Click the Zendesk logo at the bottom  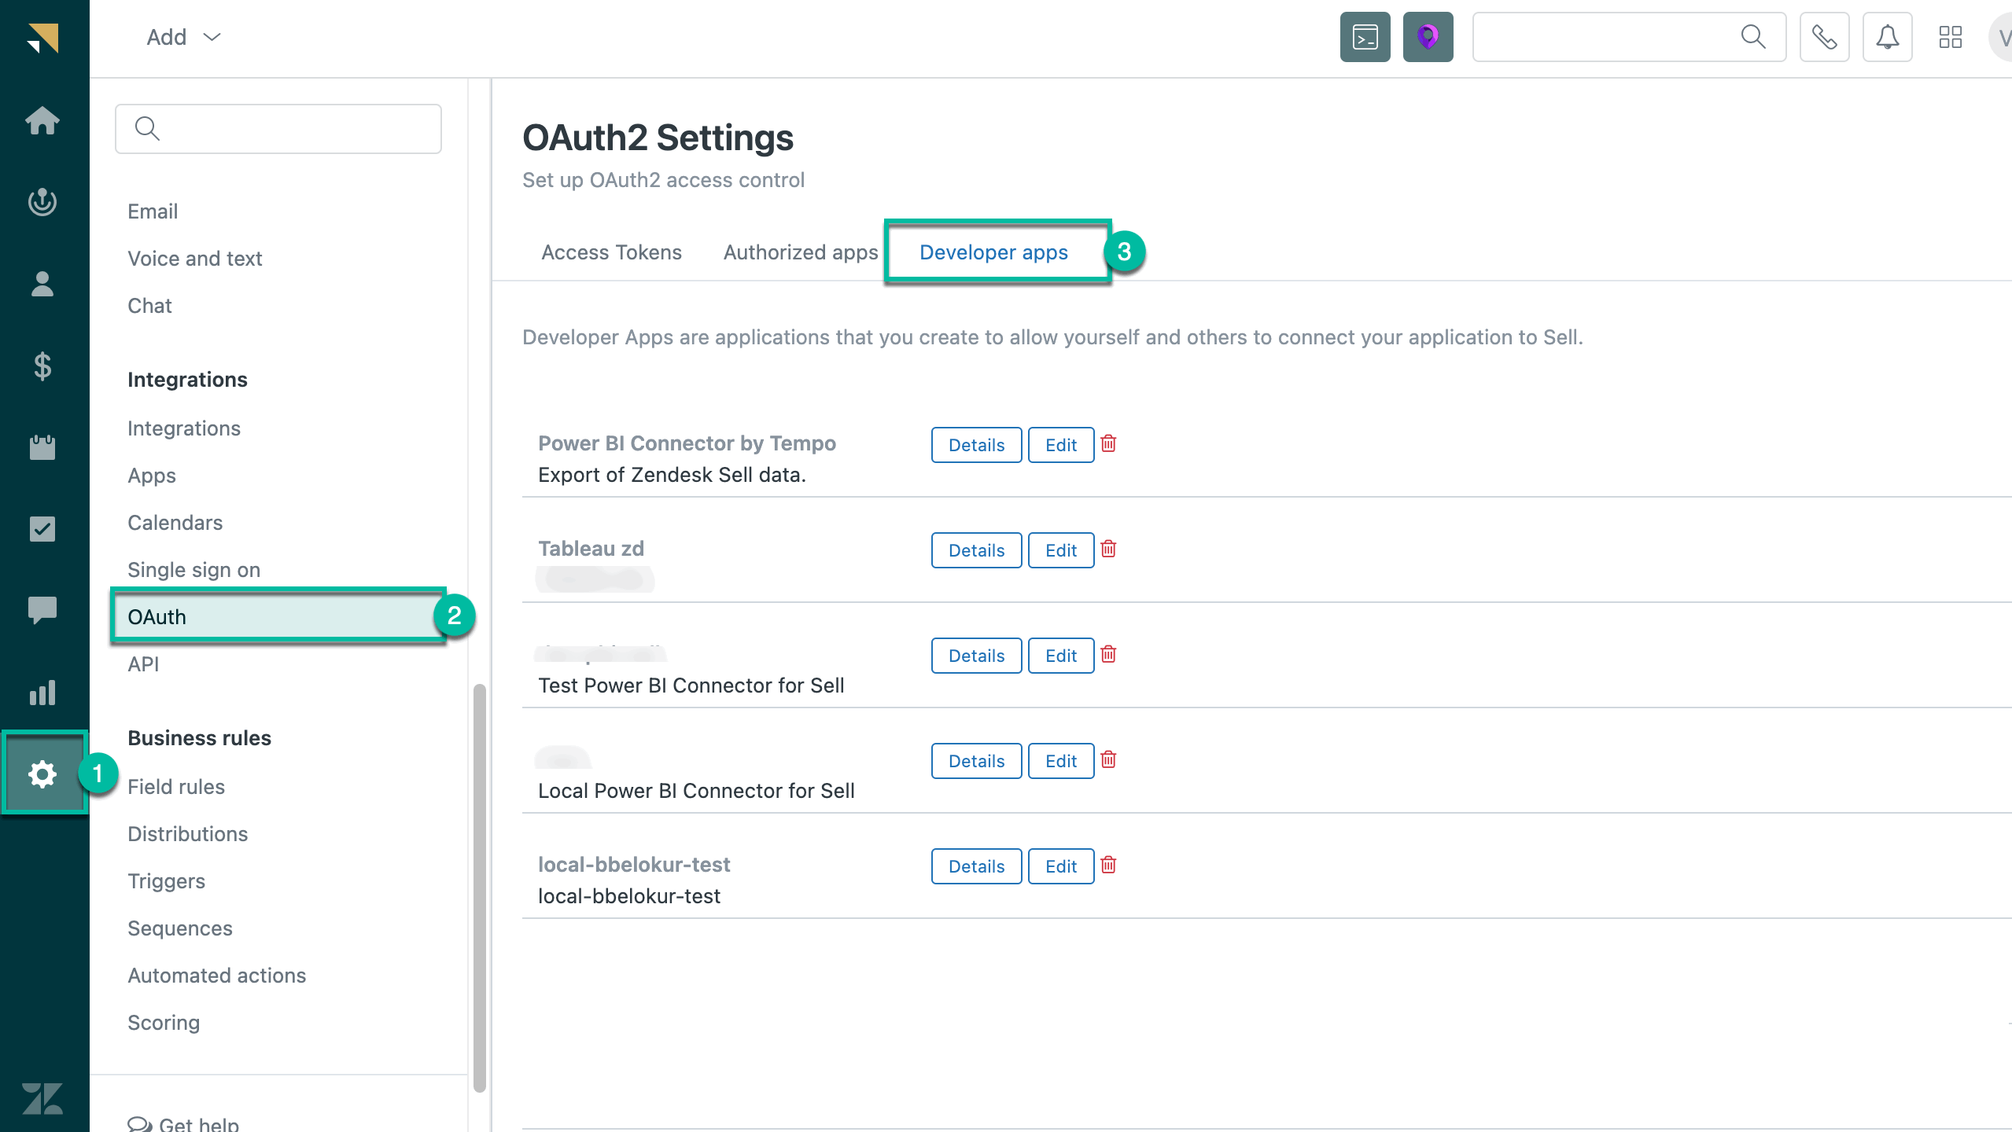[x=43, y=1099]
